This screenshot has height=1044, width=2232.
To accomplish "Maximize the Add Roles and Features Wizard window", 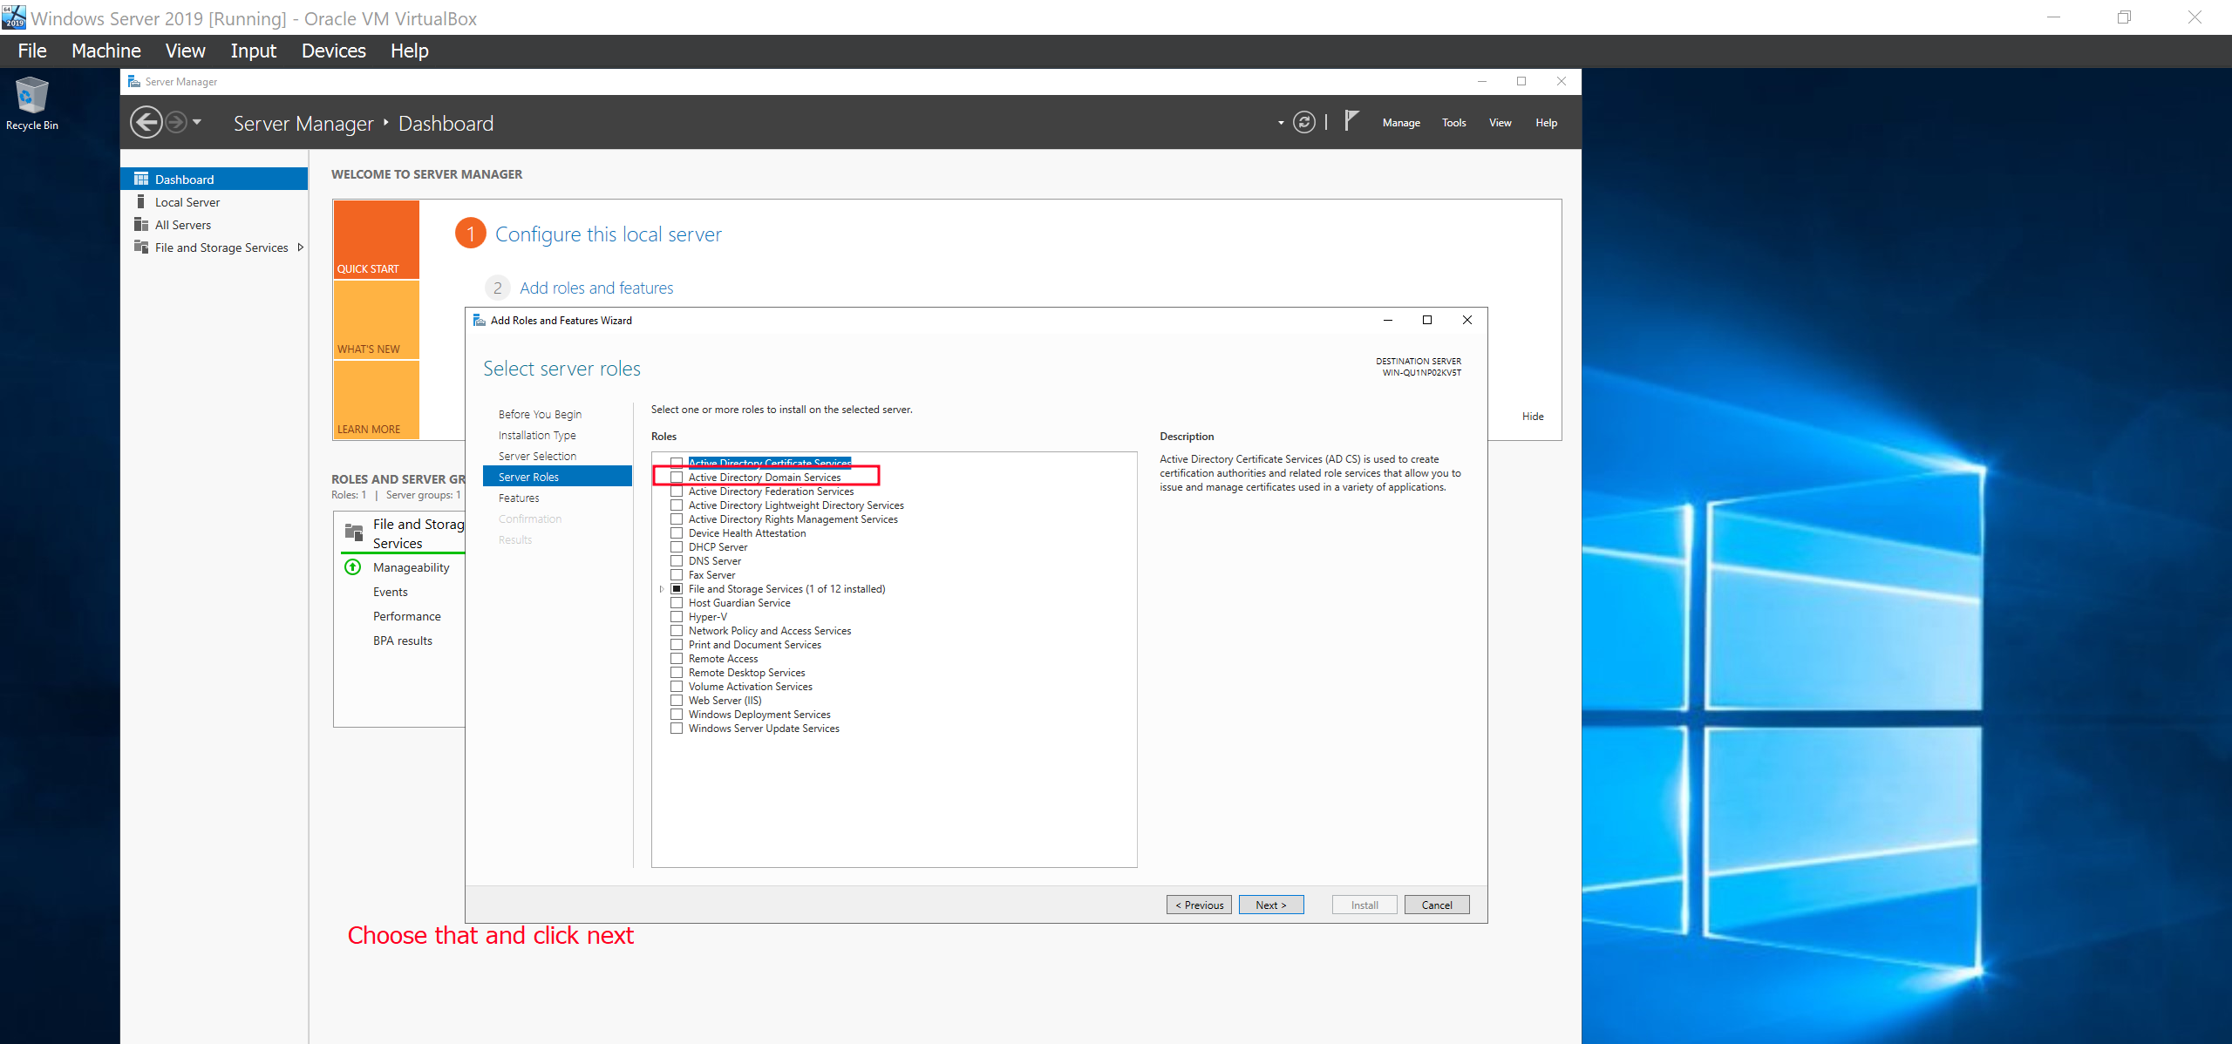I will coord(1427,320).
